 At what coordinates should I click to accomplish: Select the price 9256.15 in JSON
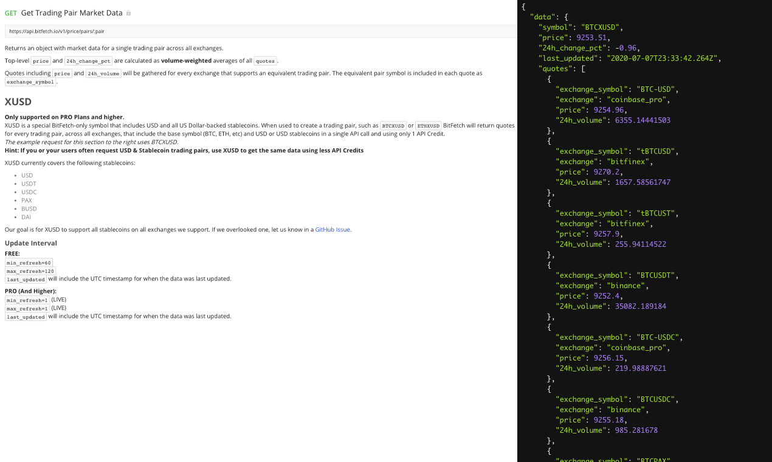click(x=610, y=358)
